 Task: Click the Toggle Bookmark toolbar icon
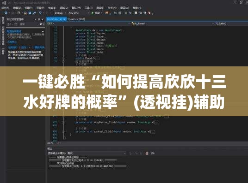click(136, 13)
